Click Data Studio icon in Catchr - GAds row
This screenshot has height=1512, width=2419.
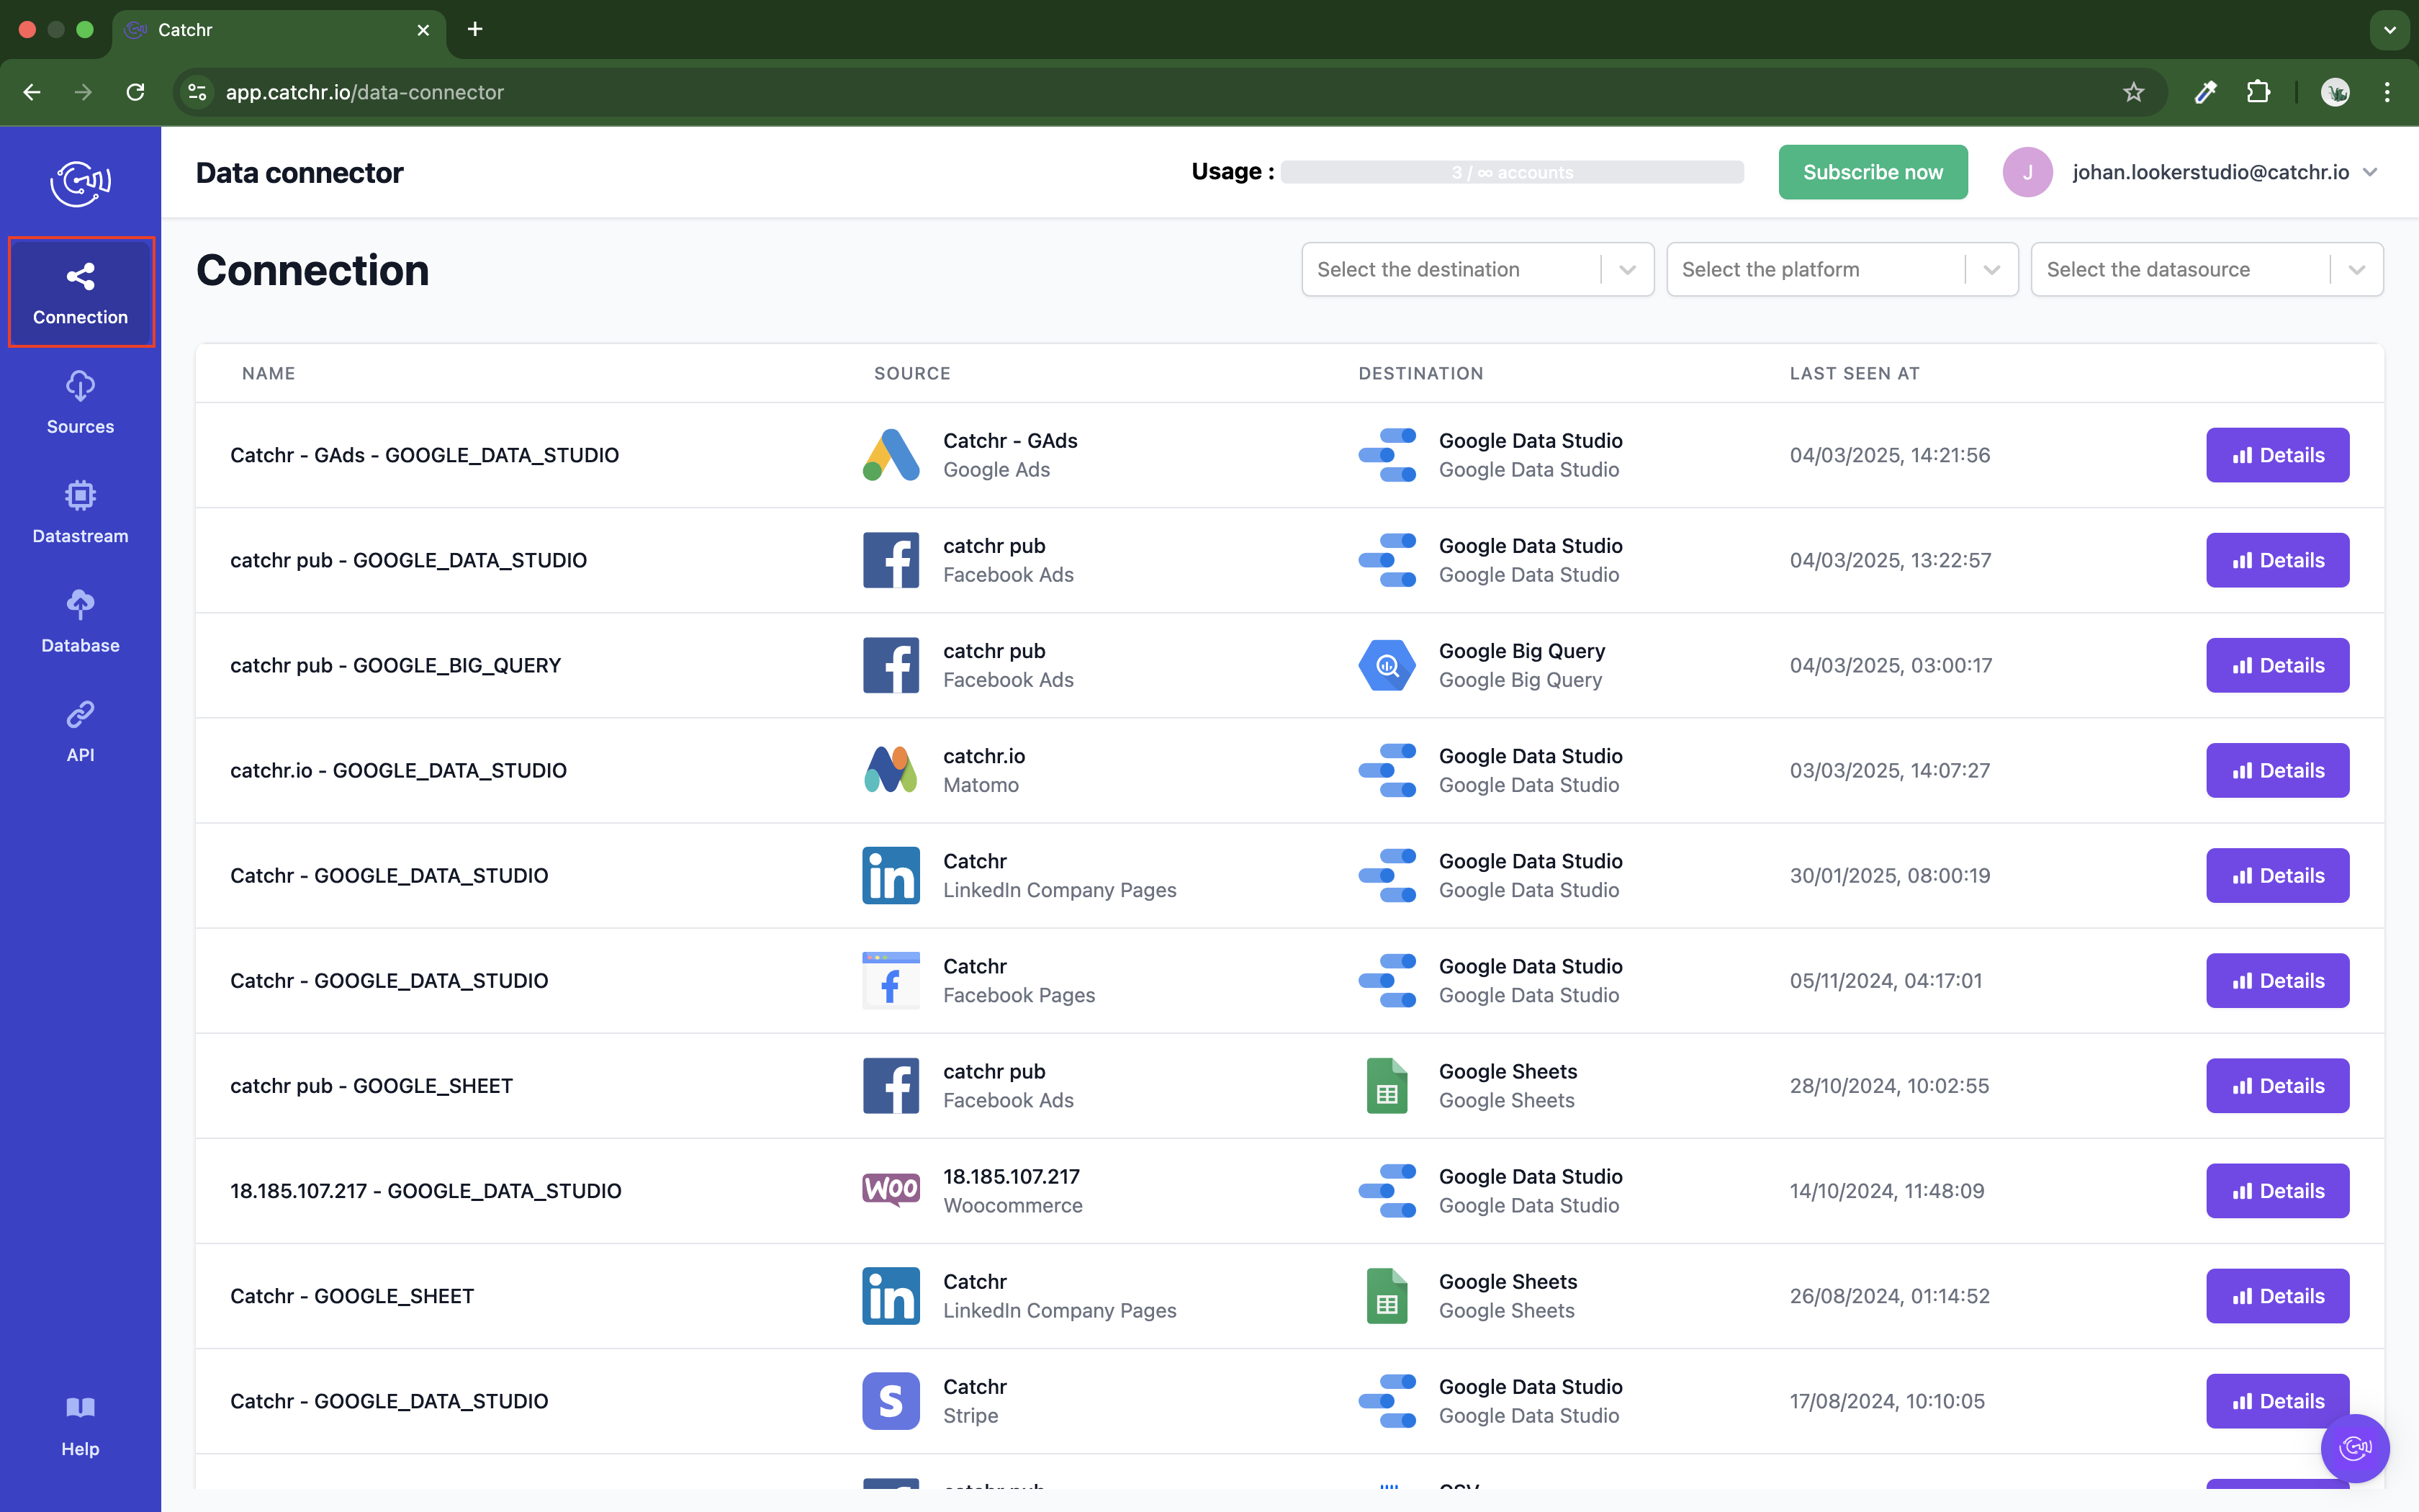[x=1387, y=455]
